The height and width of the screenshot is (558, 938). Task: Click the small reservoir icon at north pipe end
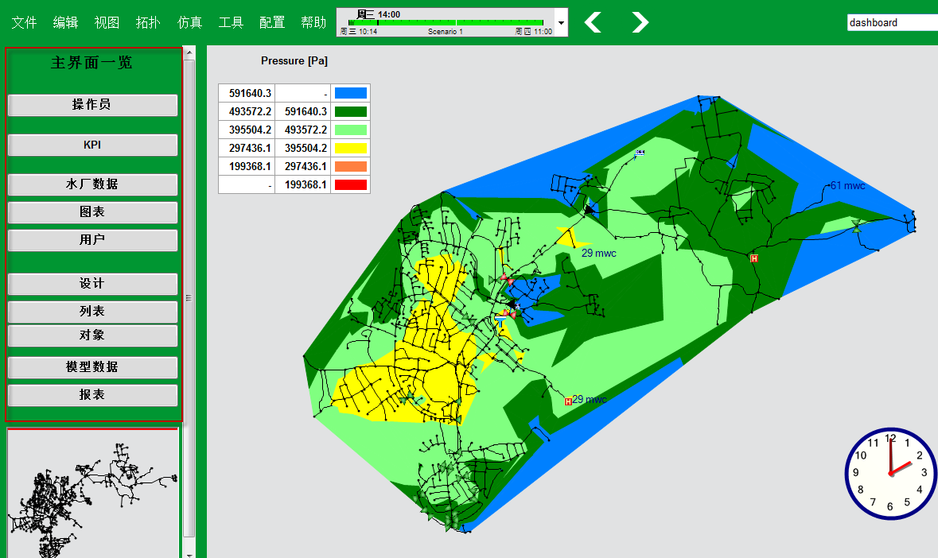click(640, 151)
